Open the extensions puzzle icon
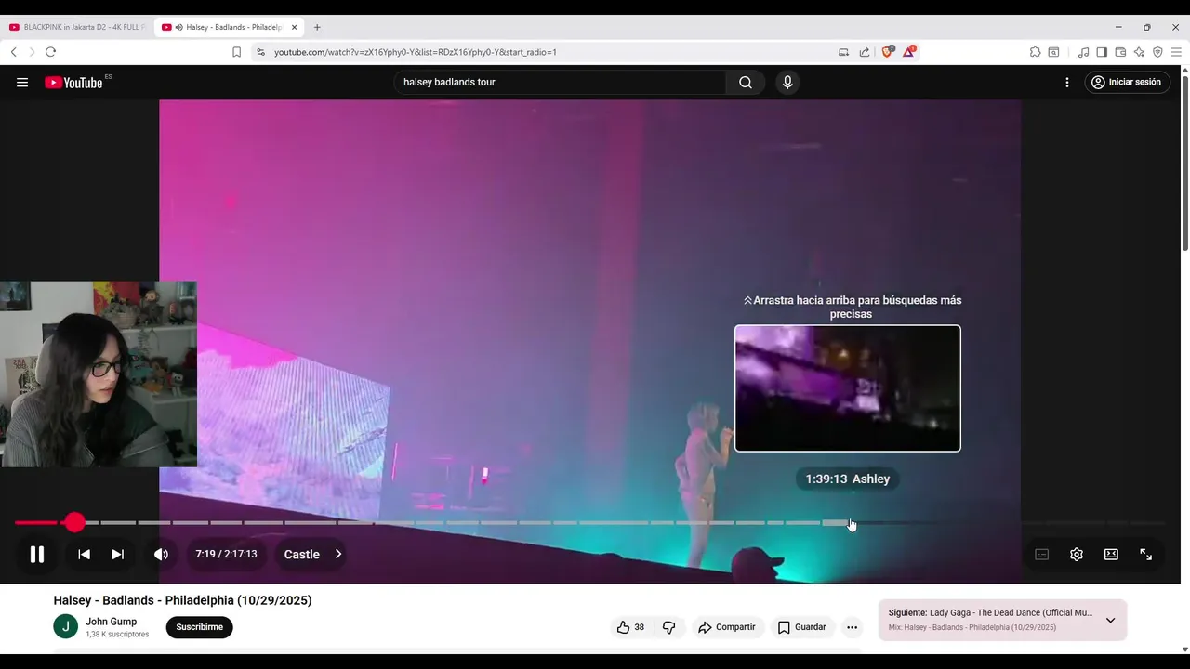 coord(1036,52)
